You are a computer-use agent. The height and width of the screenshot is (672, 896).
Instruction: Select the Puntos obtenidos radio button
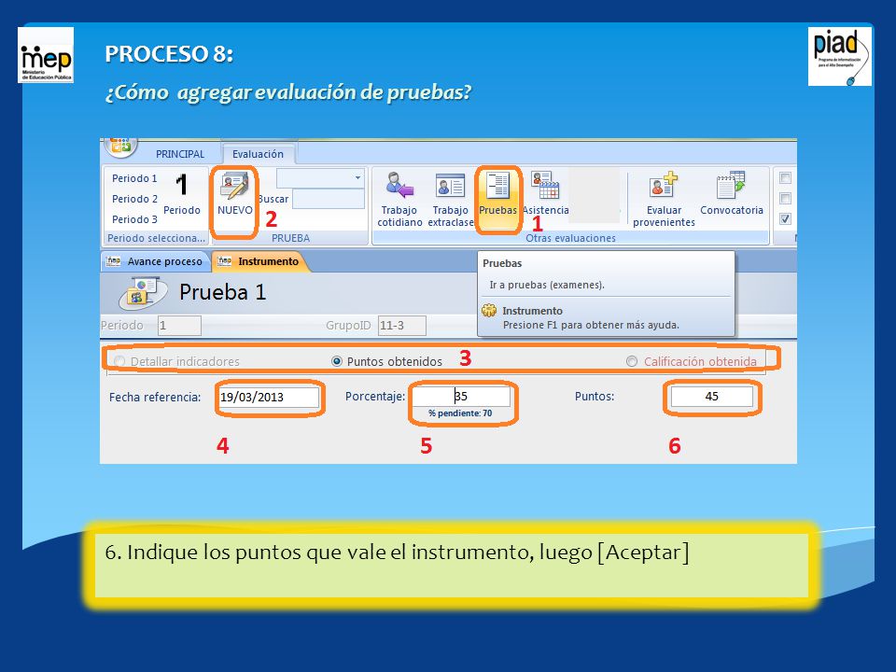[337, 361]
